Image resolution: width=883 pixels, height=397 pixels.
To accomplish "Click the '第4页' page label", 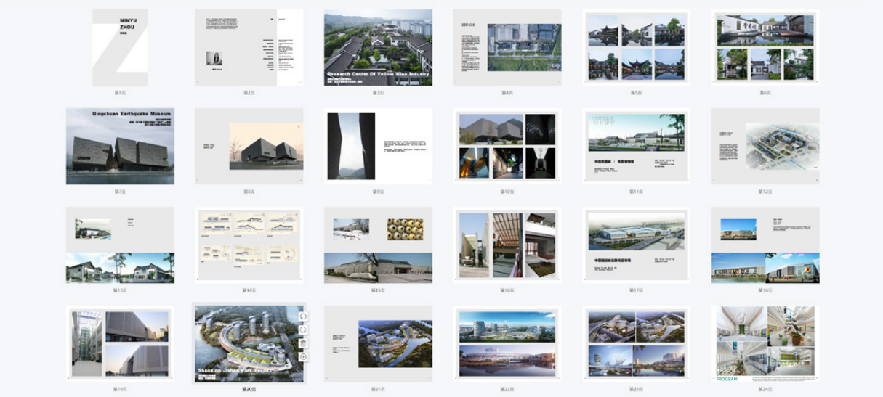I will coord(507,93).
